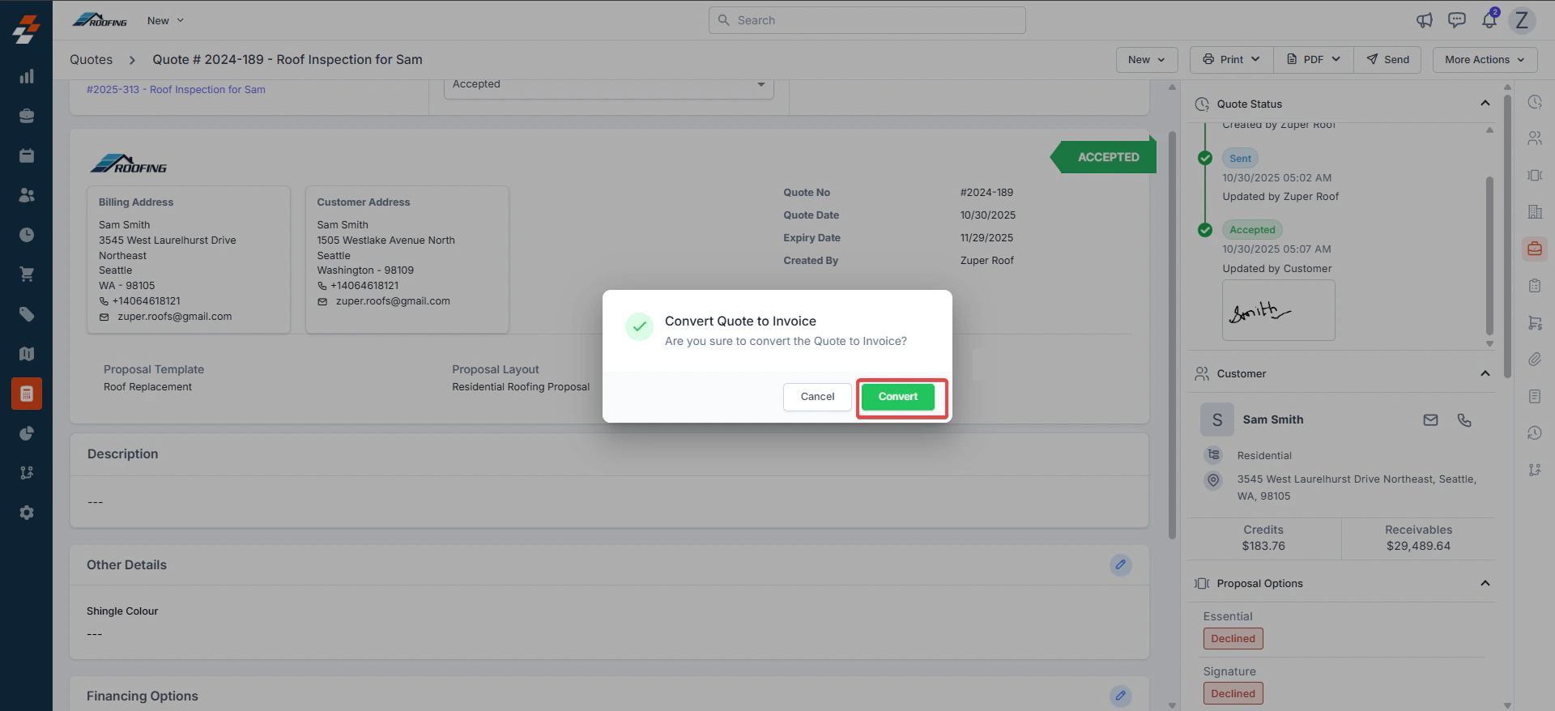The image size is (1555, 711).
Task: Click the Sent status tag
Action: [x=1240, y=159]
